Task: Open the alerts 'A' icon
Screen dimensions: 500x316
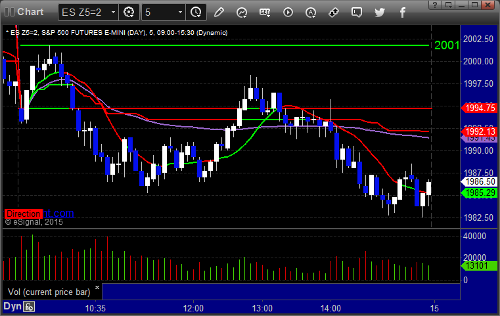Action: pos(311,12)
